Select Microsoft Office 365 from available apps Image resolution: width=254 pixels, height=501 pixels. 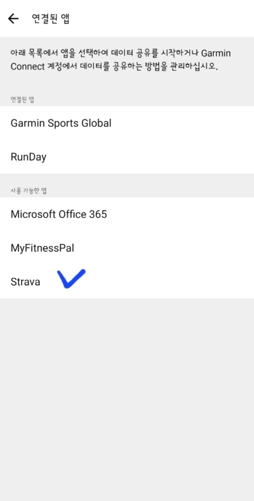click(x=59, y=214)
